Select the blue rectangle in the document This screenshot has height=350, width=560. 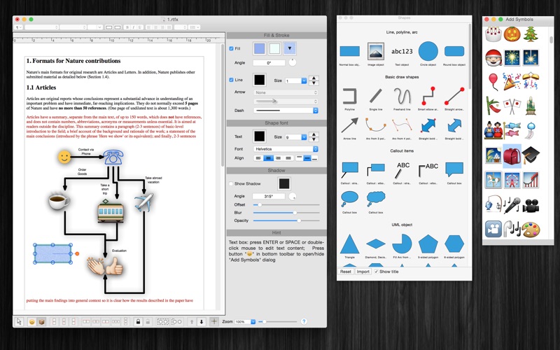[53, 253]
